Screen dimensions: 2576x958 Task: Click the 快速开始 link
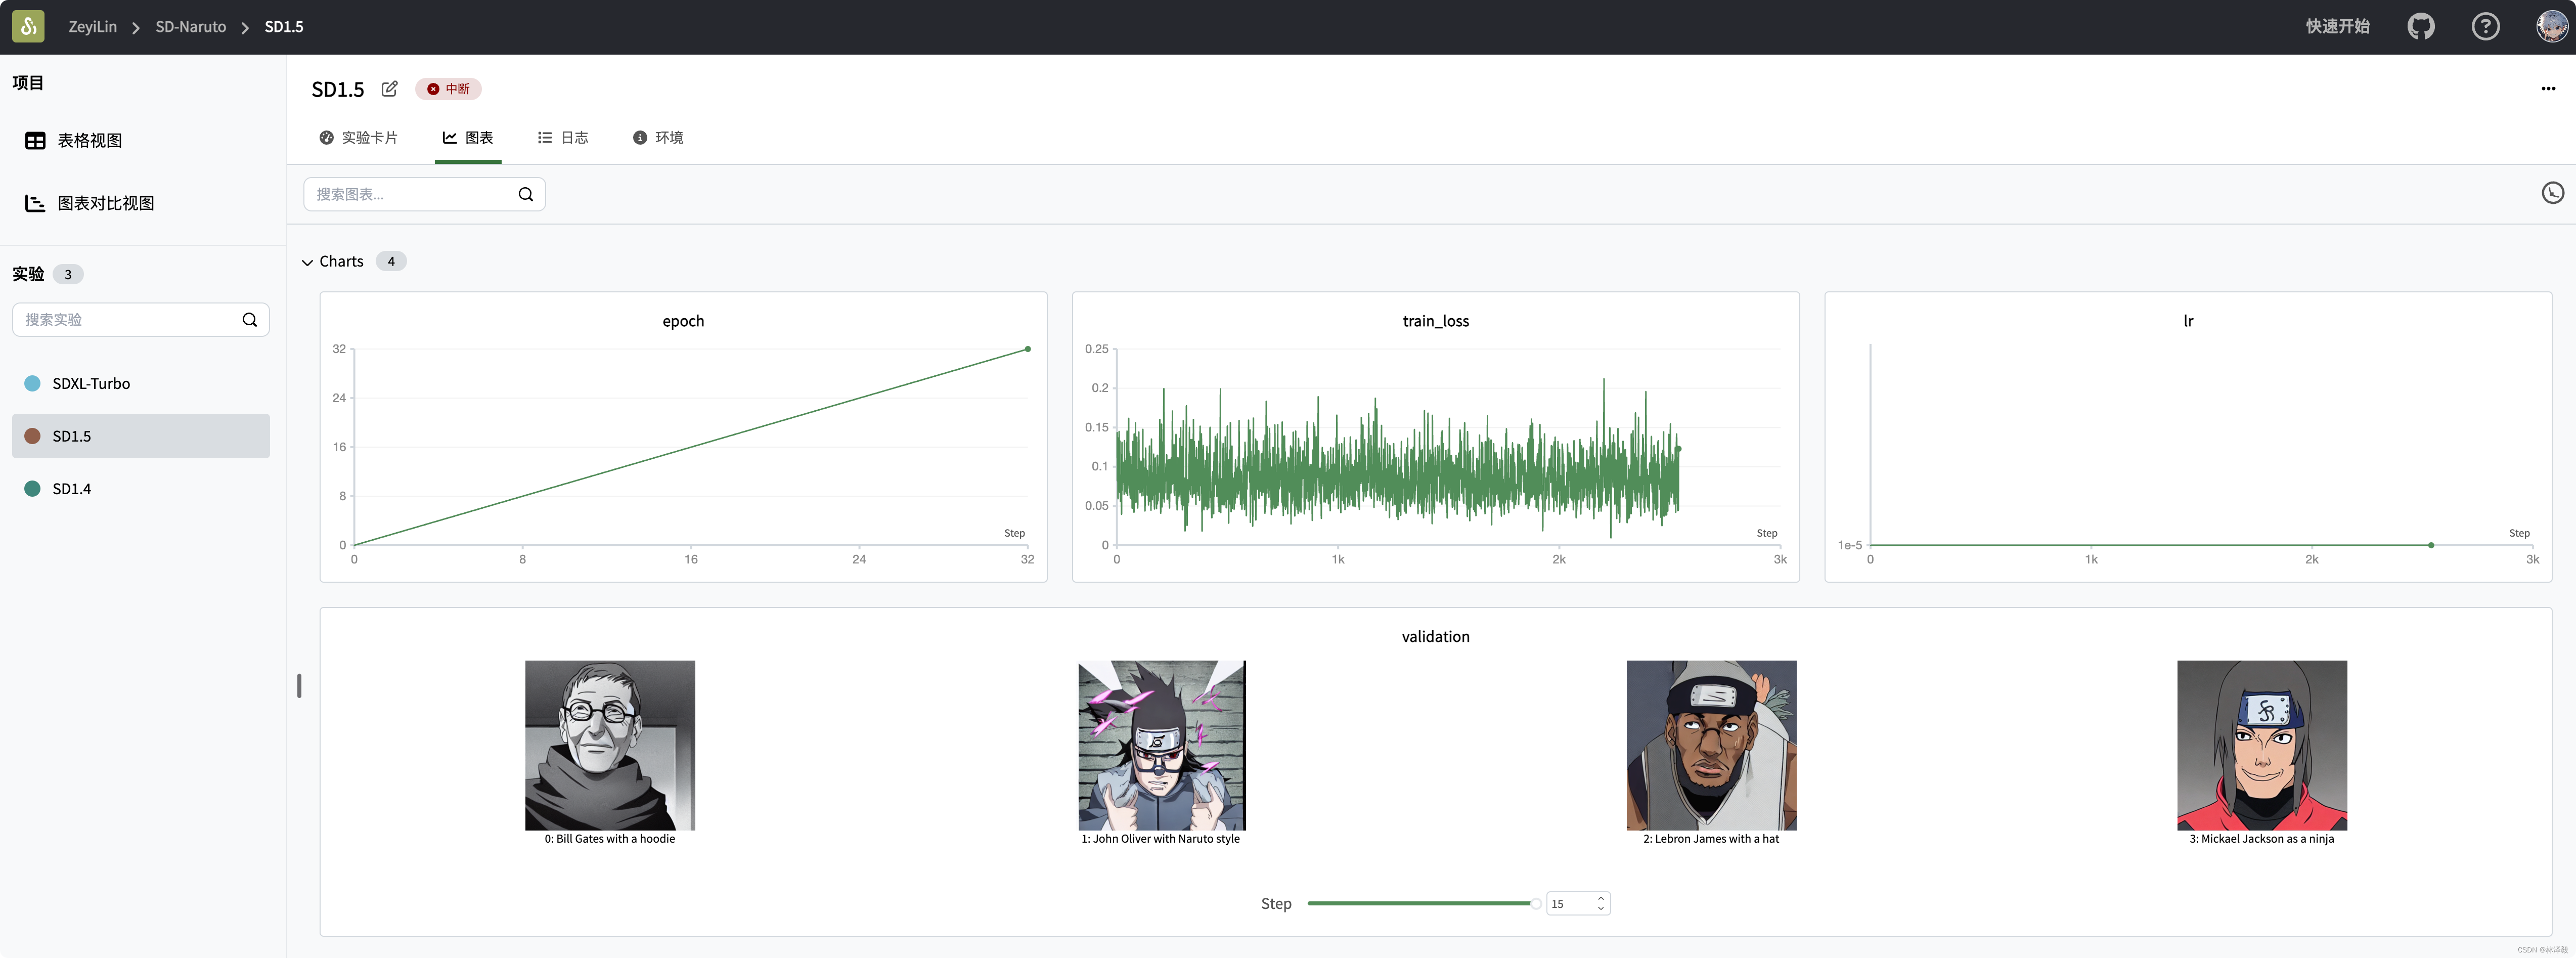point(2337,27)
